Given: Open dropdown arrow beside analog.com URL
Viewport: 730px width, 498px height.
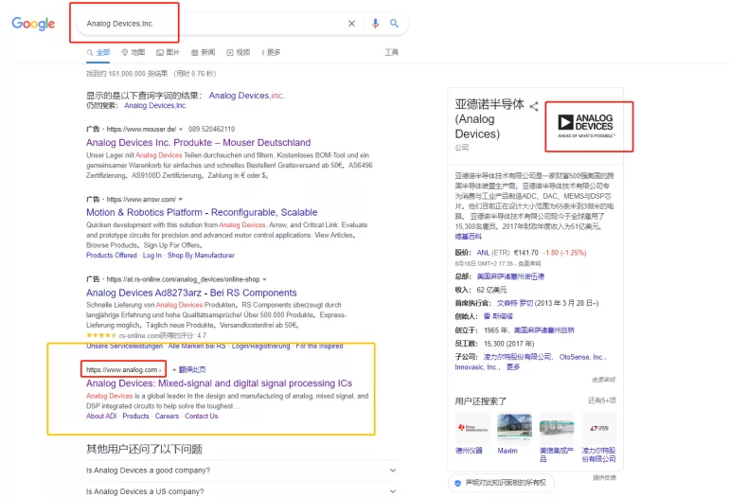Looking at the screenshot, I should pos(174,370).
